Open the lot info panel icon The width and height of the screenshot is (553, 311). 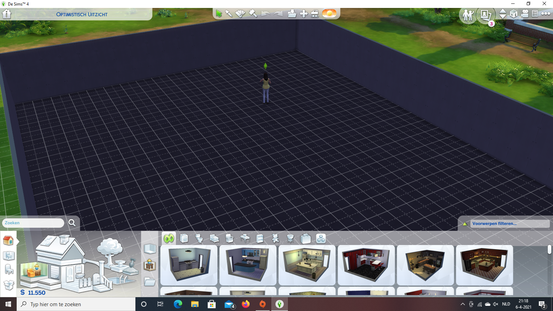(x=535, y=14)
